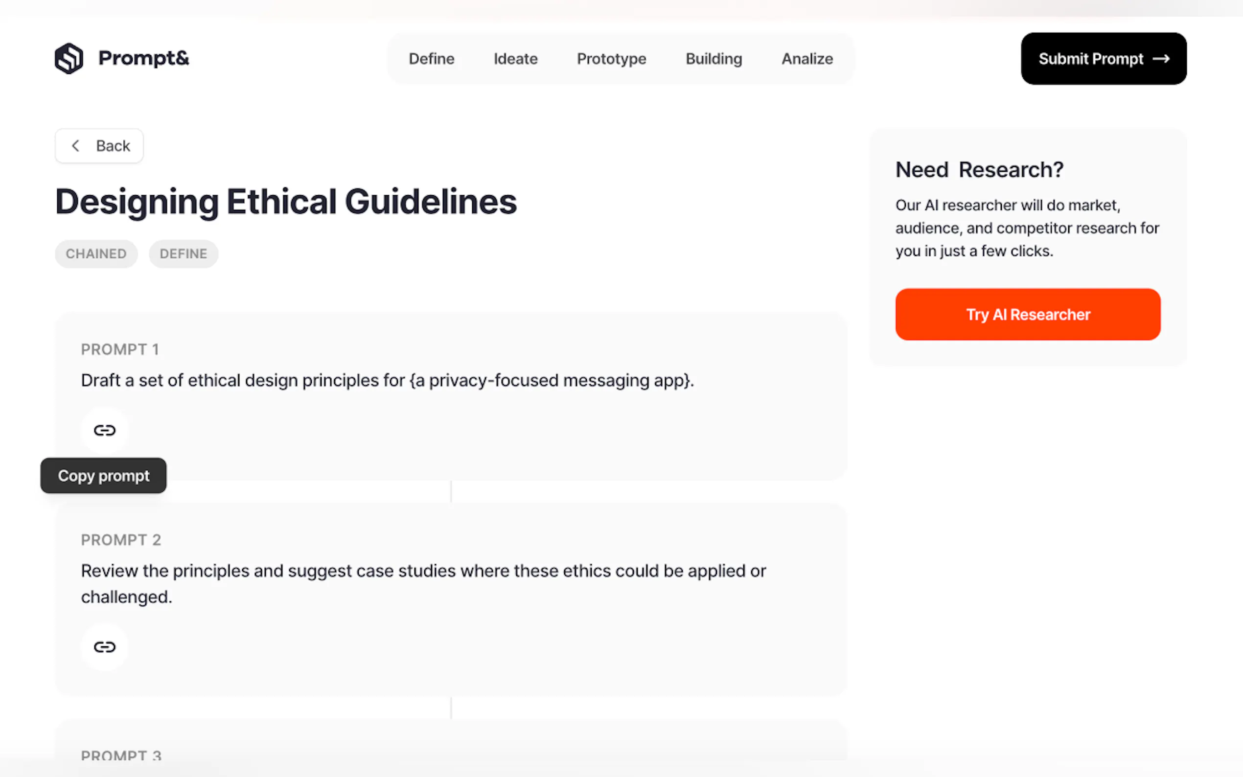The image size is (1243, 777).
Task: Click the Copy prompt tooltip
Action: (103, 475)
